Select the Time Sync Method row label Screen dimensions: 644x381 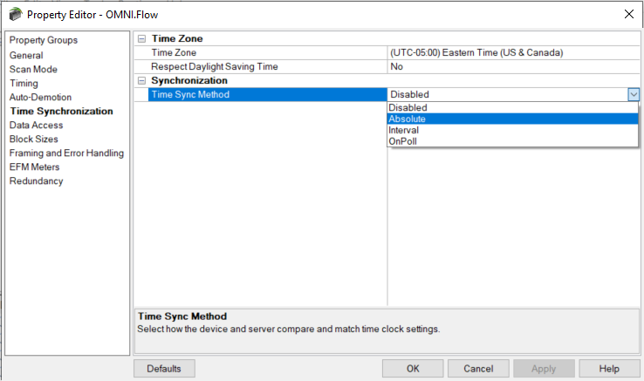tap(190, 94)
